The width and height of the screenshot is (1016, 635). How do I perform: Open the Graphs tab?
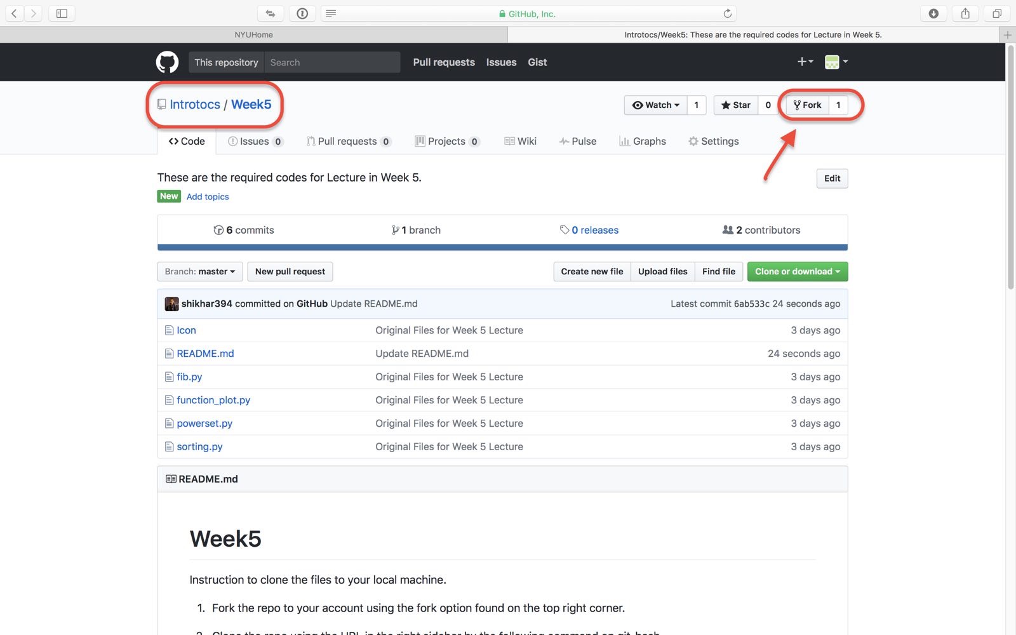point(643,141)
